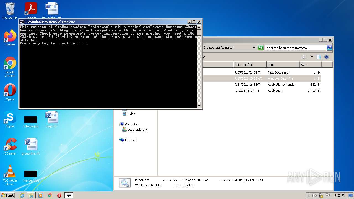This screenshot has height=199, width=354.
Task: Click the inject.bat details pane icon
Action: tap(124, 183)
